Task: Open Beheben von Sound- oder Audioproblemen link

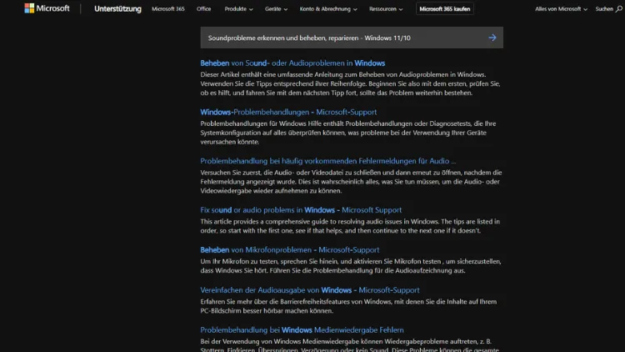Action: coord(292,63)
